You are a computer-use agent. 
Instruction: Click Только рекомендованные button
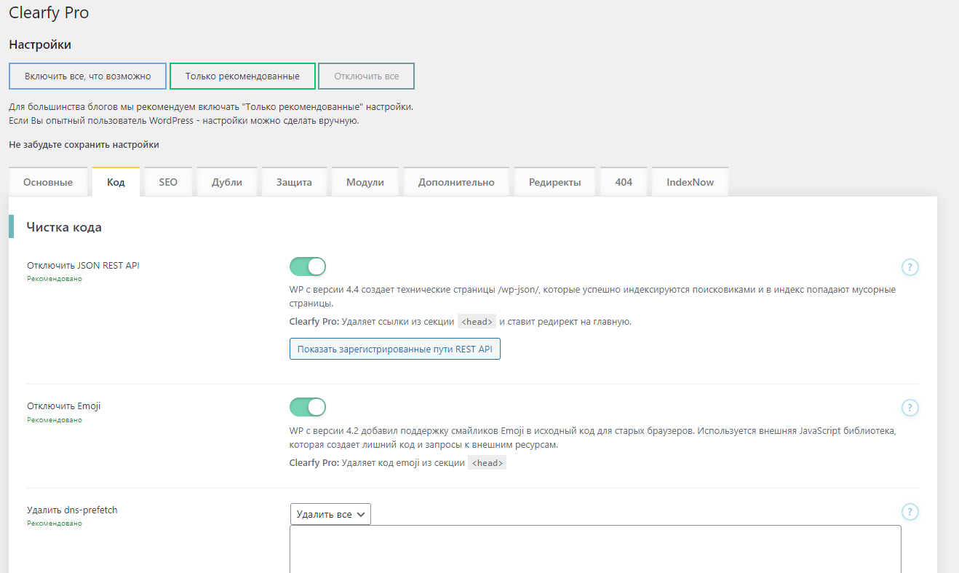[242, 76]
